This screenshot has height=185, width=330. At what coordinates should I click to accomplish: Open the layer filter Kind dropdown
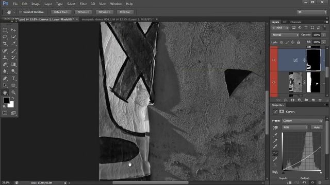click(x=280, y=28)
